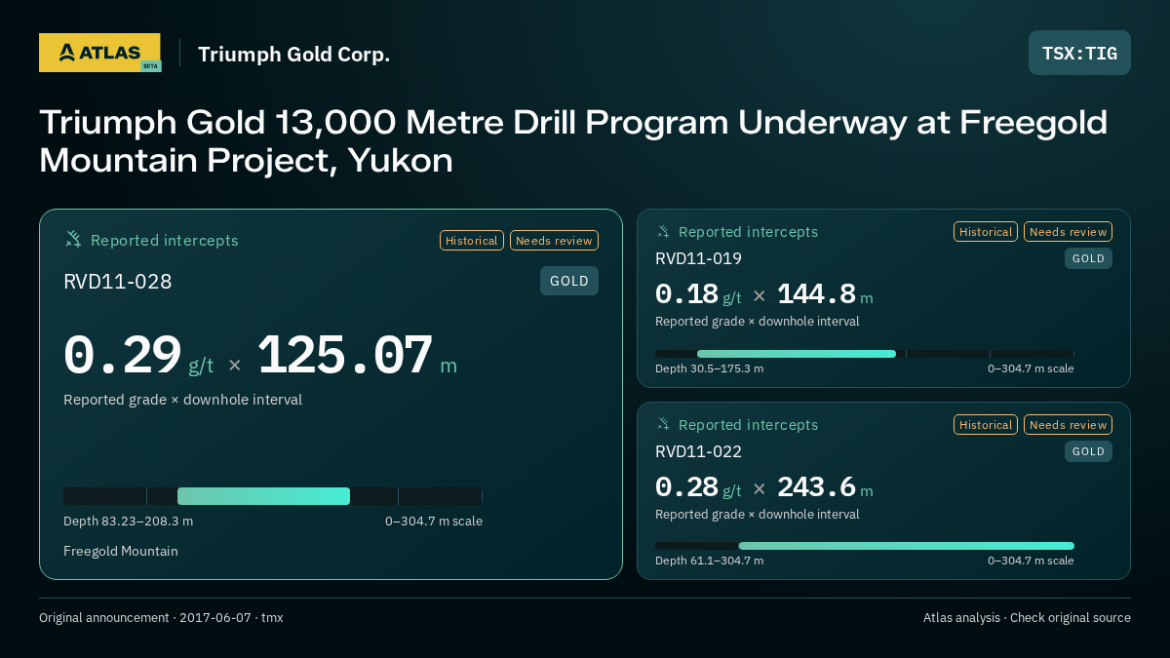Click the Needs review tag on RVD11-028 card

coord(554,241)
